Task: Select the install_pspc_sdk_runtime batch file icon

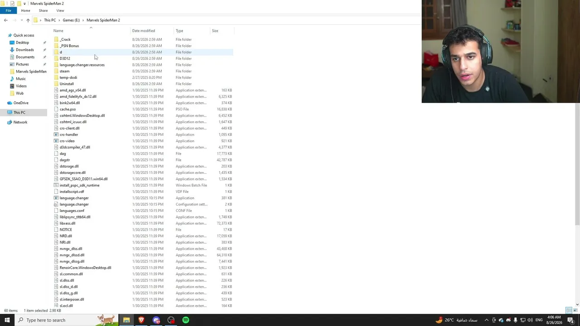Action: tap(56, 185)
